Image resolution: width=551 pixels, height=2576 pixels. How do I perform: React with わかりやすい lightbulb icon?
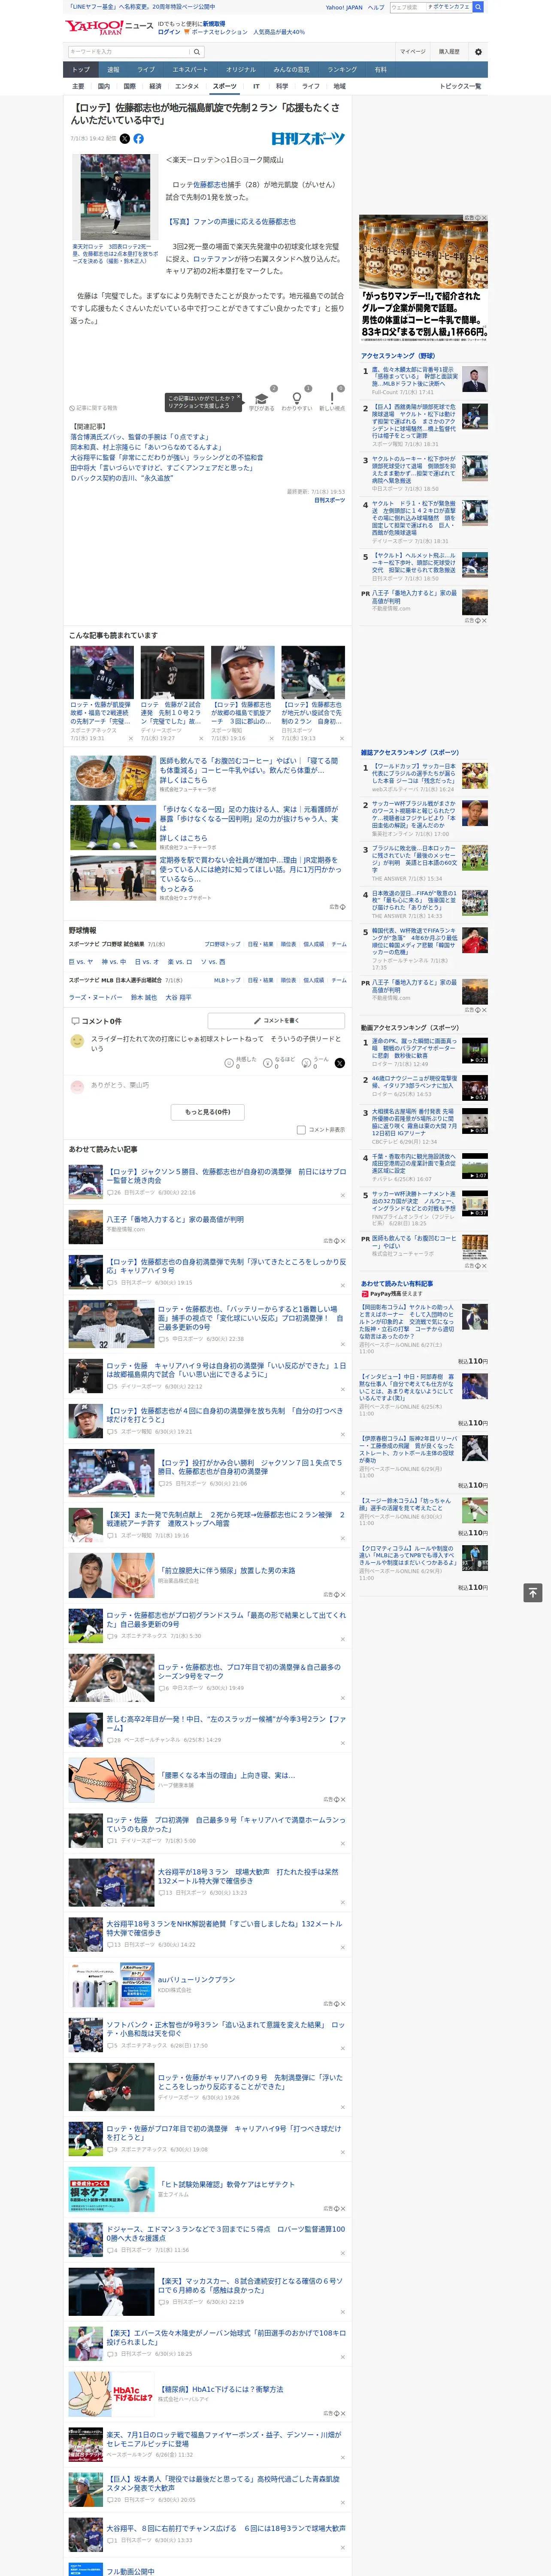(296, 398)
